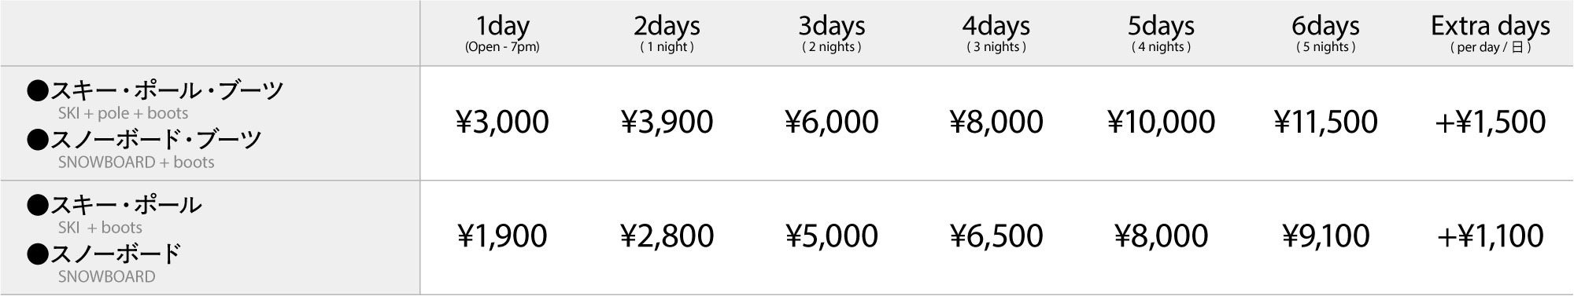Select the 2days (1 night) header

[x=667, y=34]
